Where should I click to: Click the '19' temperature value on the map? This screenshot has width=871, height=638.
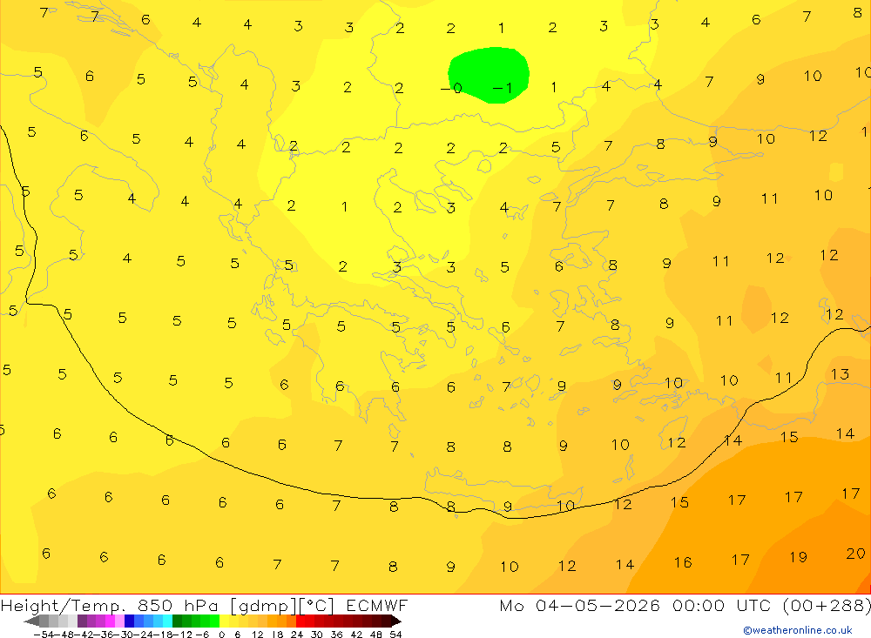(x=798, y=556)
